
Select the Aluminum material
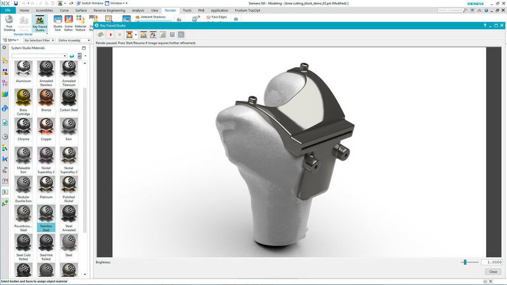[x=23, y=72]
